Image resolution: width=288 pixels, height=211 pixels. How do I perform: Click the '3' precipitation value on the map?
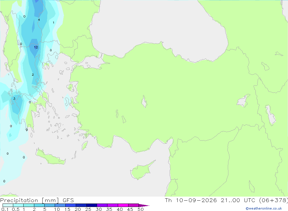pos(14,99)
